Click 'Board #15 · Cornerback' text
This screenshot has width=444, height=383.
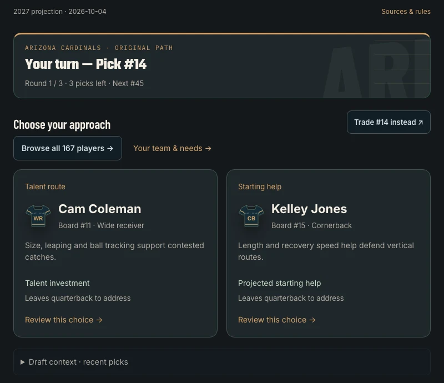311,225
